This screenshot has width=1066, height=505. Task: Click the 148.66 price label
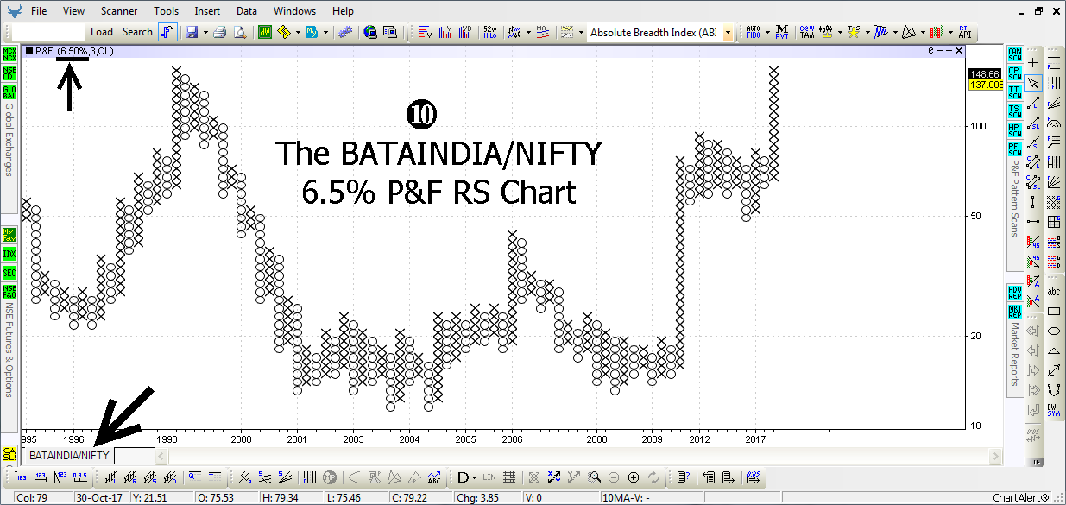(x=985, y=74)
